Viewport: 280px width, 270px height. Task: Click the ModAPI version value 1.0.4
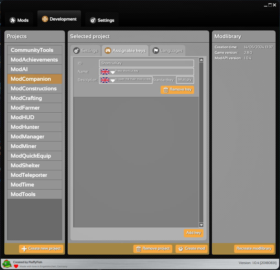(248, 58)
